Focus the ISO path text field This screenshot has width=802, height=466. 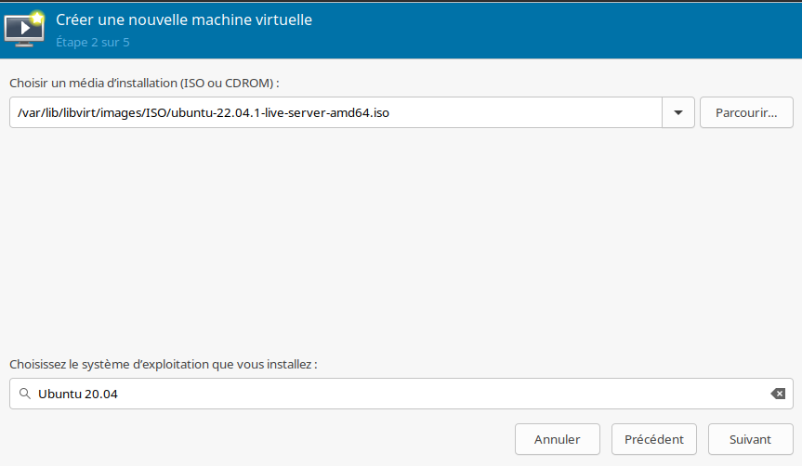click(335, 112)
